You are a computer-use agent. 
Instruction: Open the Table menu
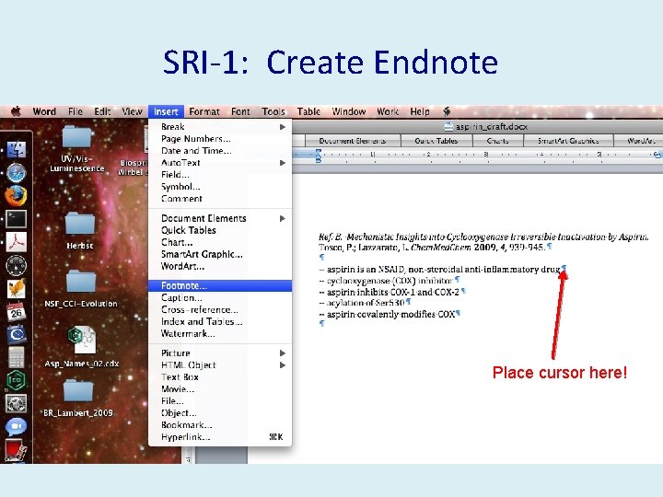(x=308, y=111)
